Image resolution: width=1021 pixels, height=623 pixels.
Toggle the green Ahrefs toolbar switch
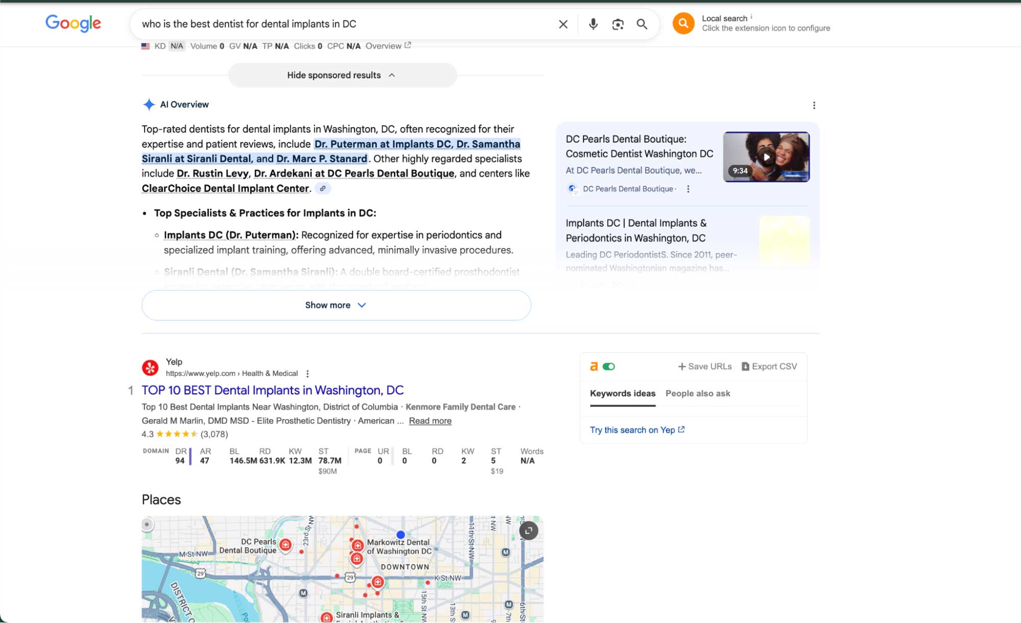click(608, 367)
